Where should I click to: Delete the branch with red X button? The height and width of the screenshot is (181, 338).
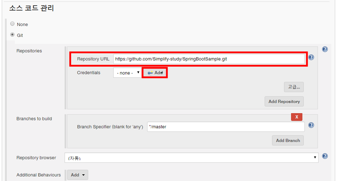pyautogui.click(x=297, y=117)
